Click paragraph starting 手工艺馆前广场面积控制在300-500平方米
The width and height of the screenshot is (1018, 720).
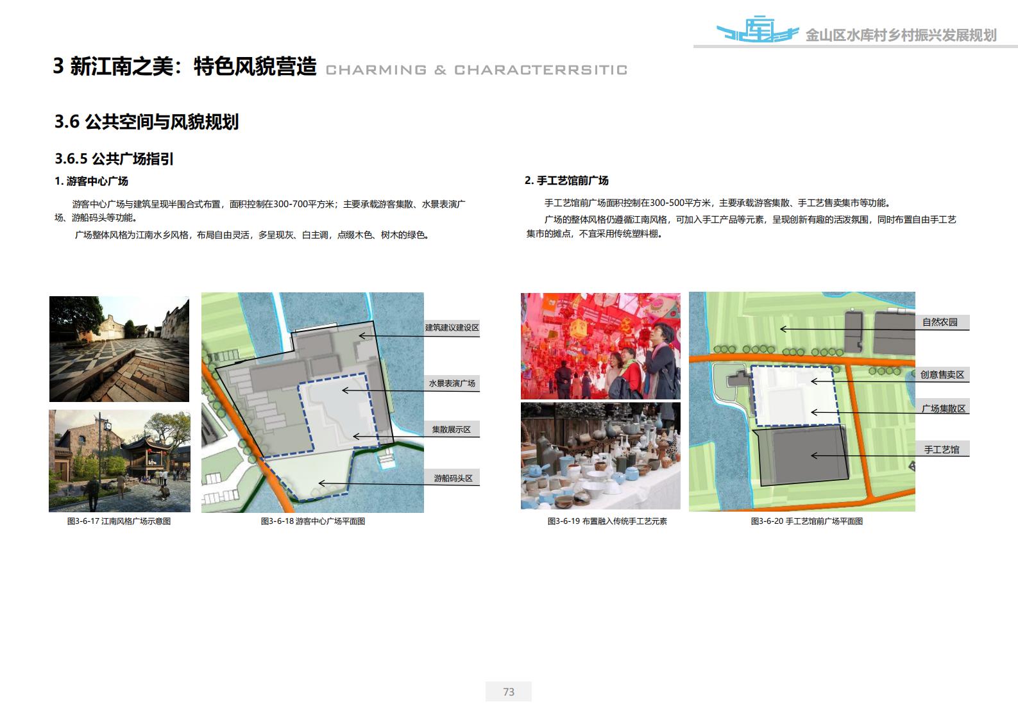[x=717, y=203]
